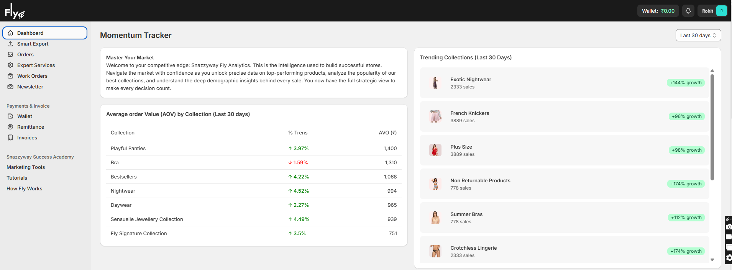Click Crotchless Lingerie product thumbnail

pyautogui.click(x=435, y=251)
